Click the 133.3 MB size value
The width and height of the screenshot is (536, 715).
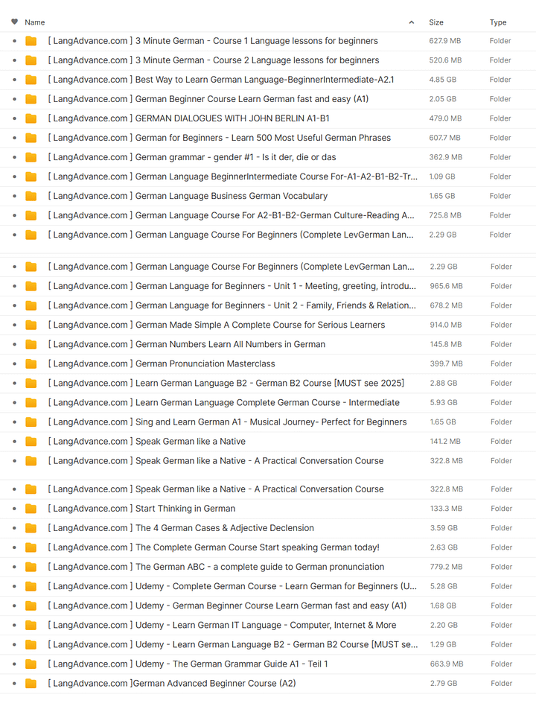coord(446,509)
